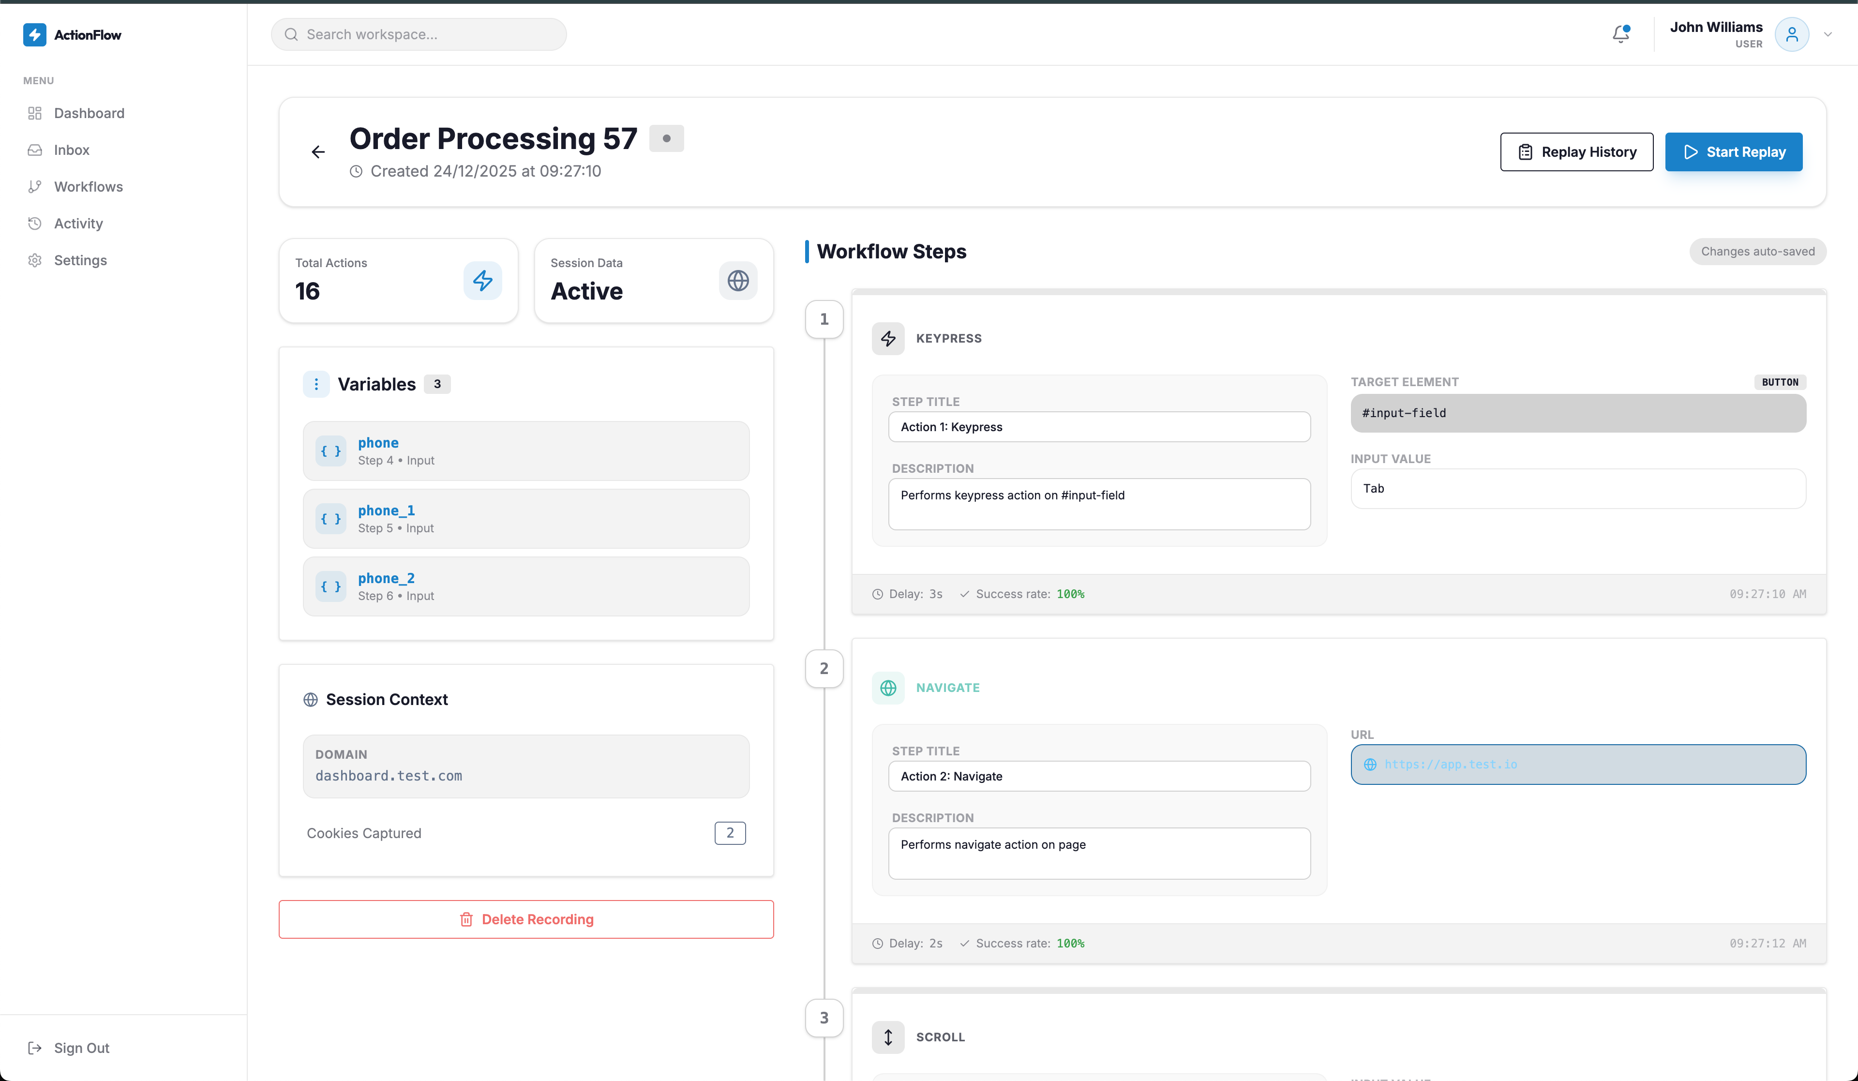Click the back arrow beside Order Processing 57
This screenshot has height=1081, width=1858.
click(318, 151)
